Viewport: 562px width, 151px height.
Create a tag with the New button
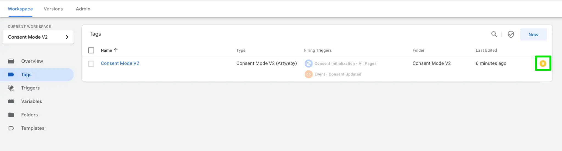tap(533, 34)
